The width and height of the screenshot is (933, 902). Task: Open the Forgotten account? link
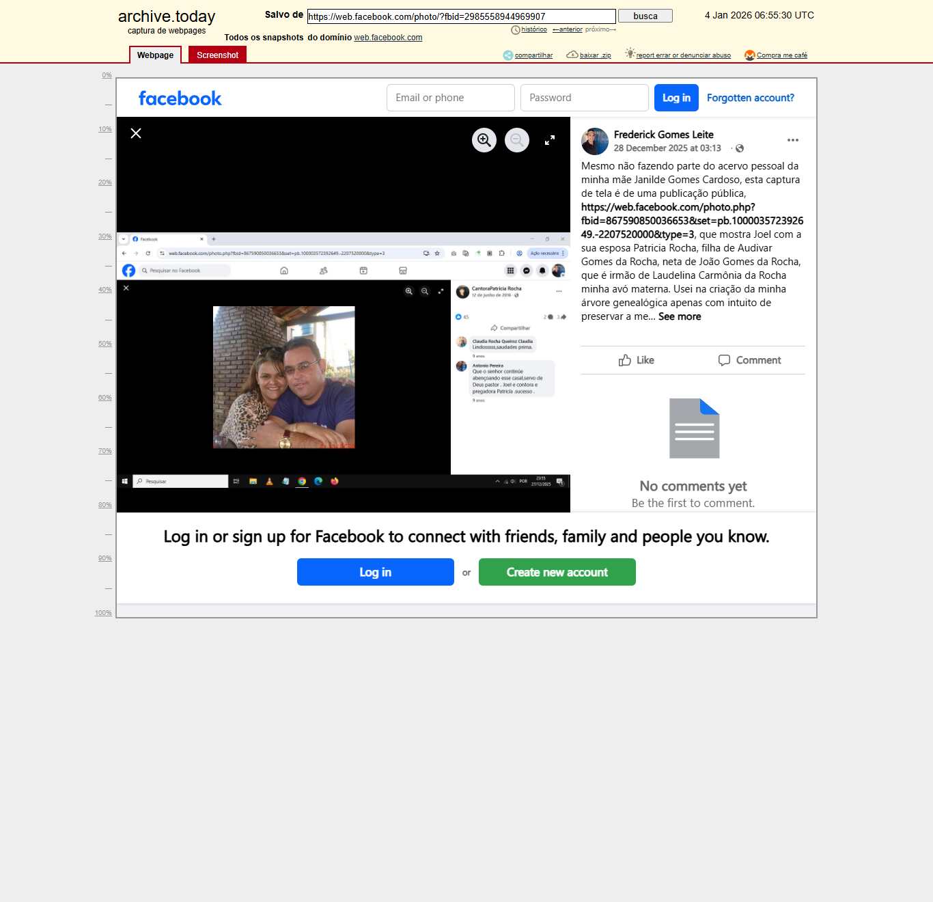tap(751, 98)
